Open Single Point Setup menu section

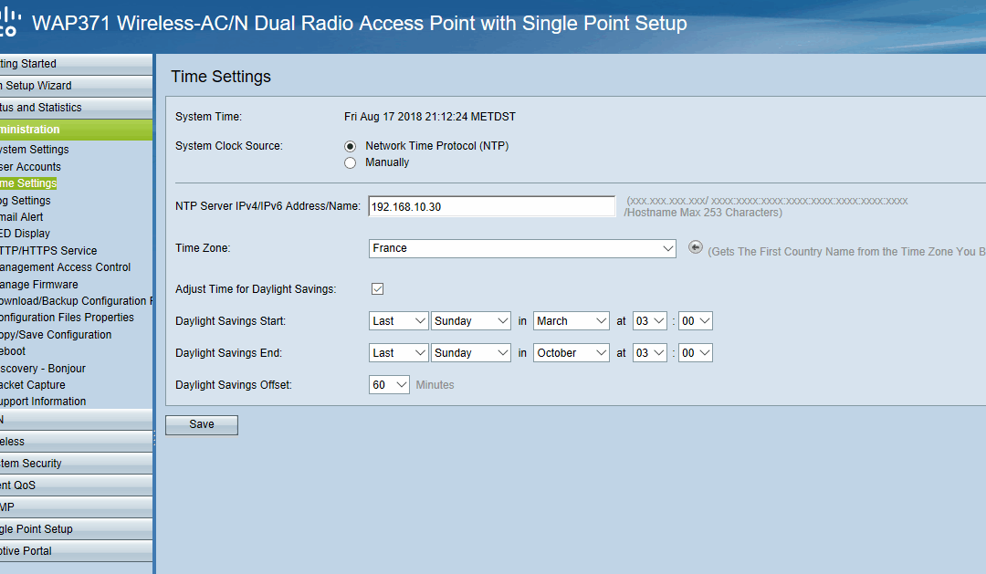point(76,529)
